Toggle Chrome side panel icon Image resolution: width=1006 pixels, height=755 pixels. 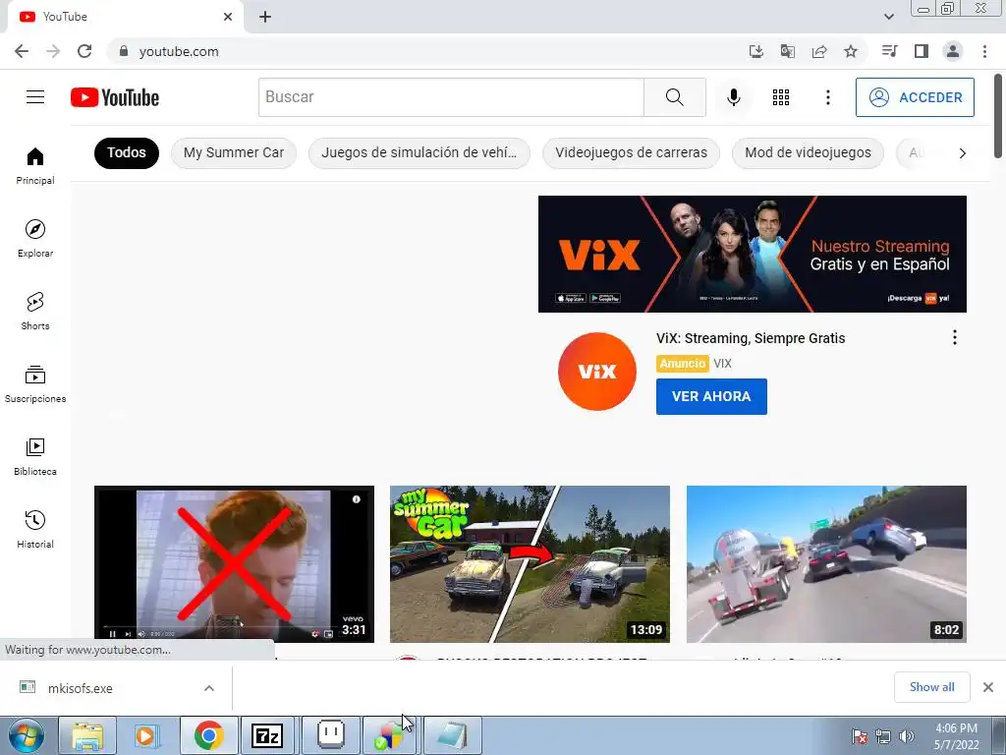pos(922,51)
